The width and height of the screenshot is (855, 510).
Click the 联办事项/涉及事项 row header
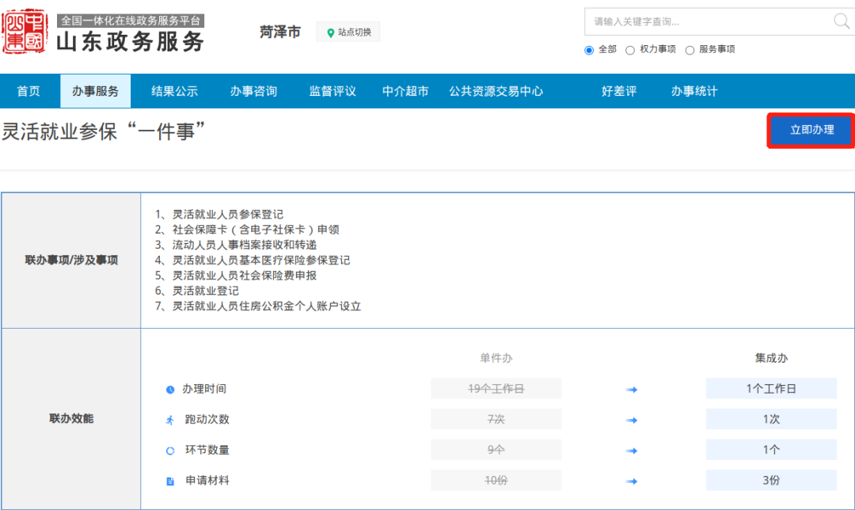71,261
